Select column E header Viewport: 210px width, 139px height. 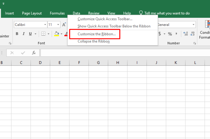60,63
